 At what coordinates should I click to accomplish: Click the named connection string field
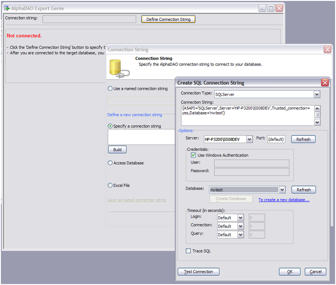pyautogui.click(x=141, y=101)
